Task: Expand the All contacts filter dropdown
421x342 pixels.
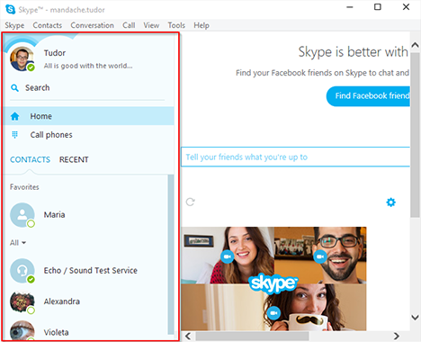Action: [18, 242]
